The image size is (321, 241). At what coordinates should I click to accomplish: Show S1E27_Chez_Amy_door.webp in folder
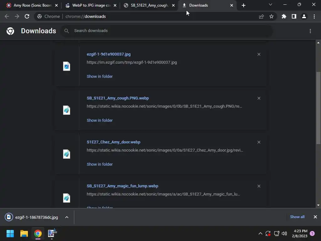[x=100, y=164]
